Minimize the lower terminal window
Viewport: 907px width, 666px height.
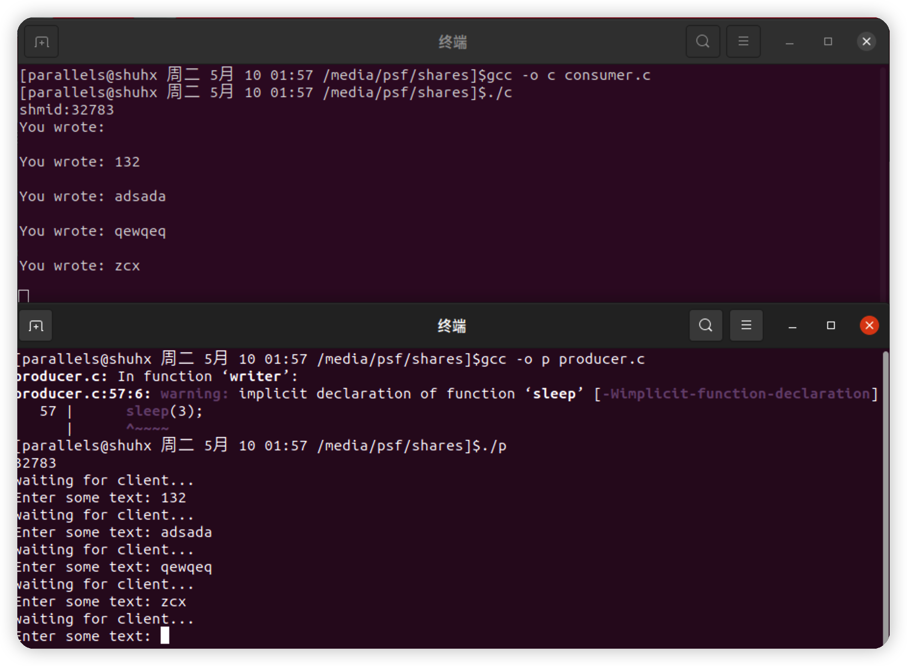[x=792, y=326]
